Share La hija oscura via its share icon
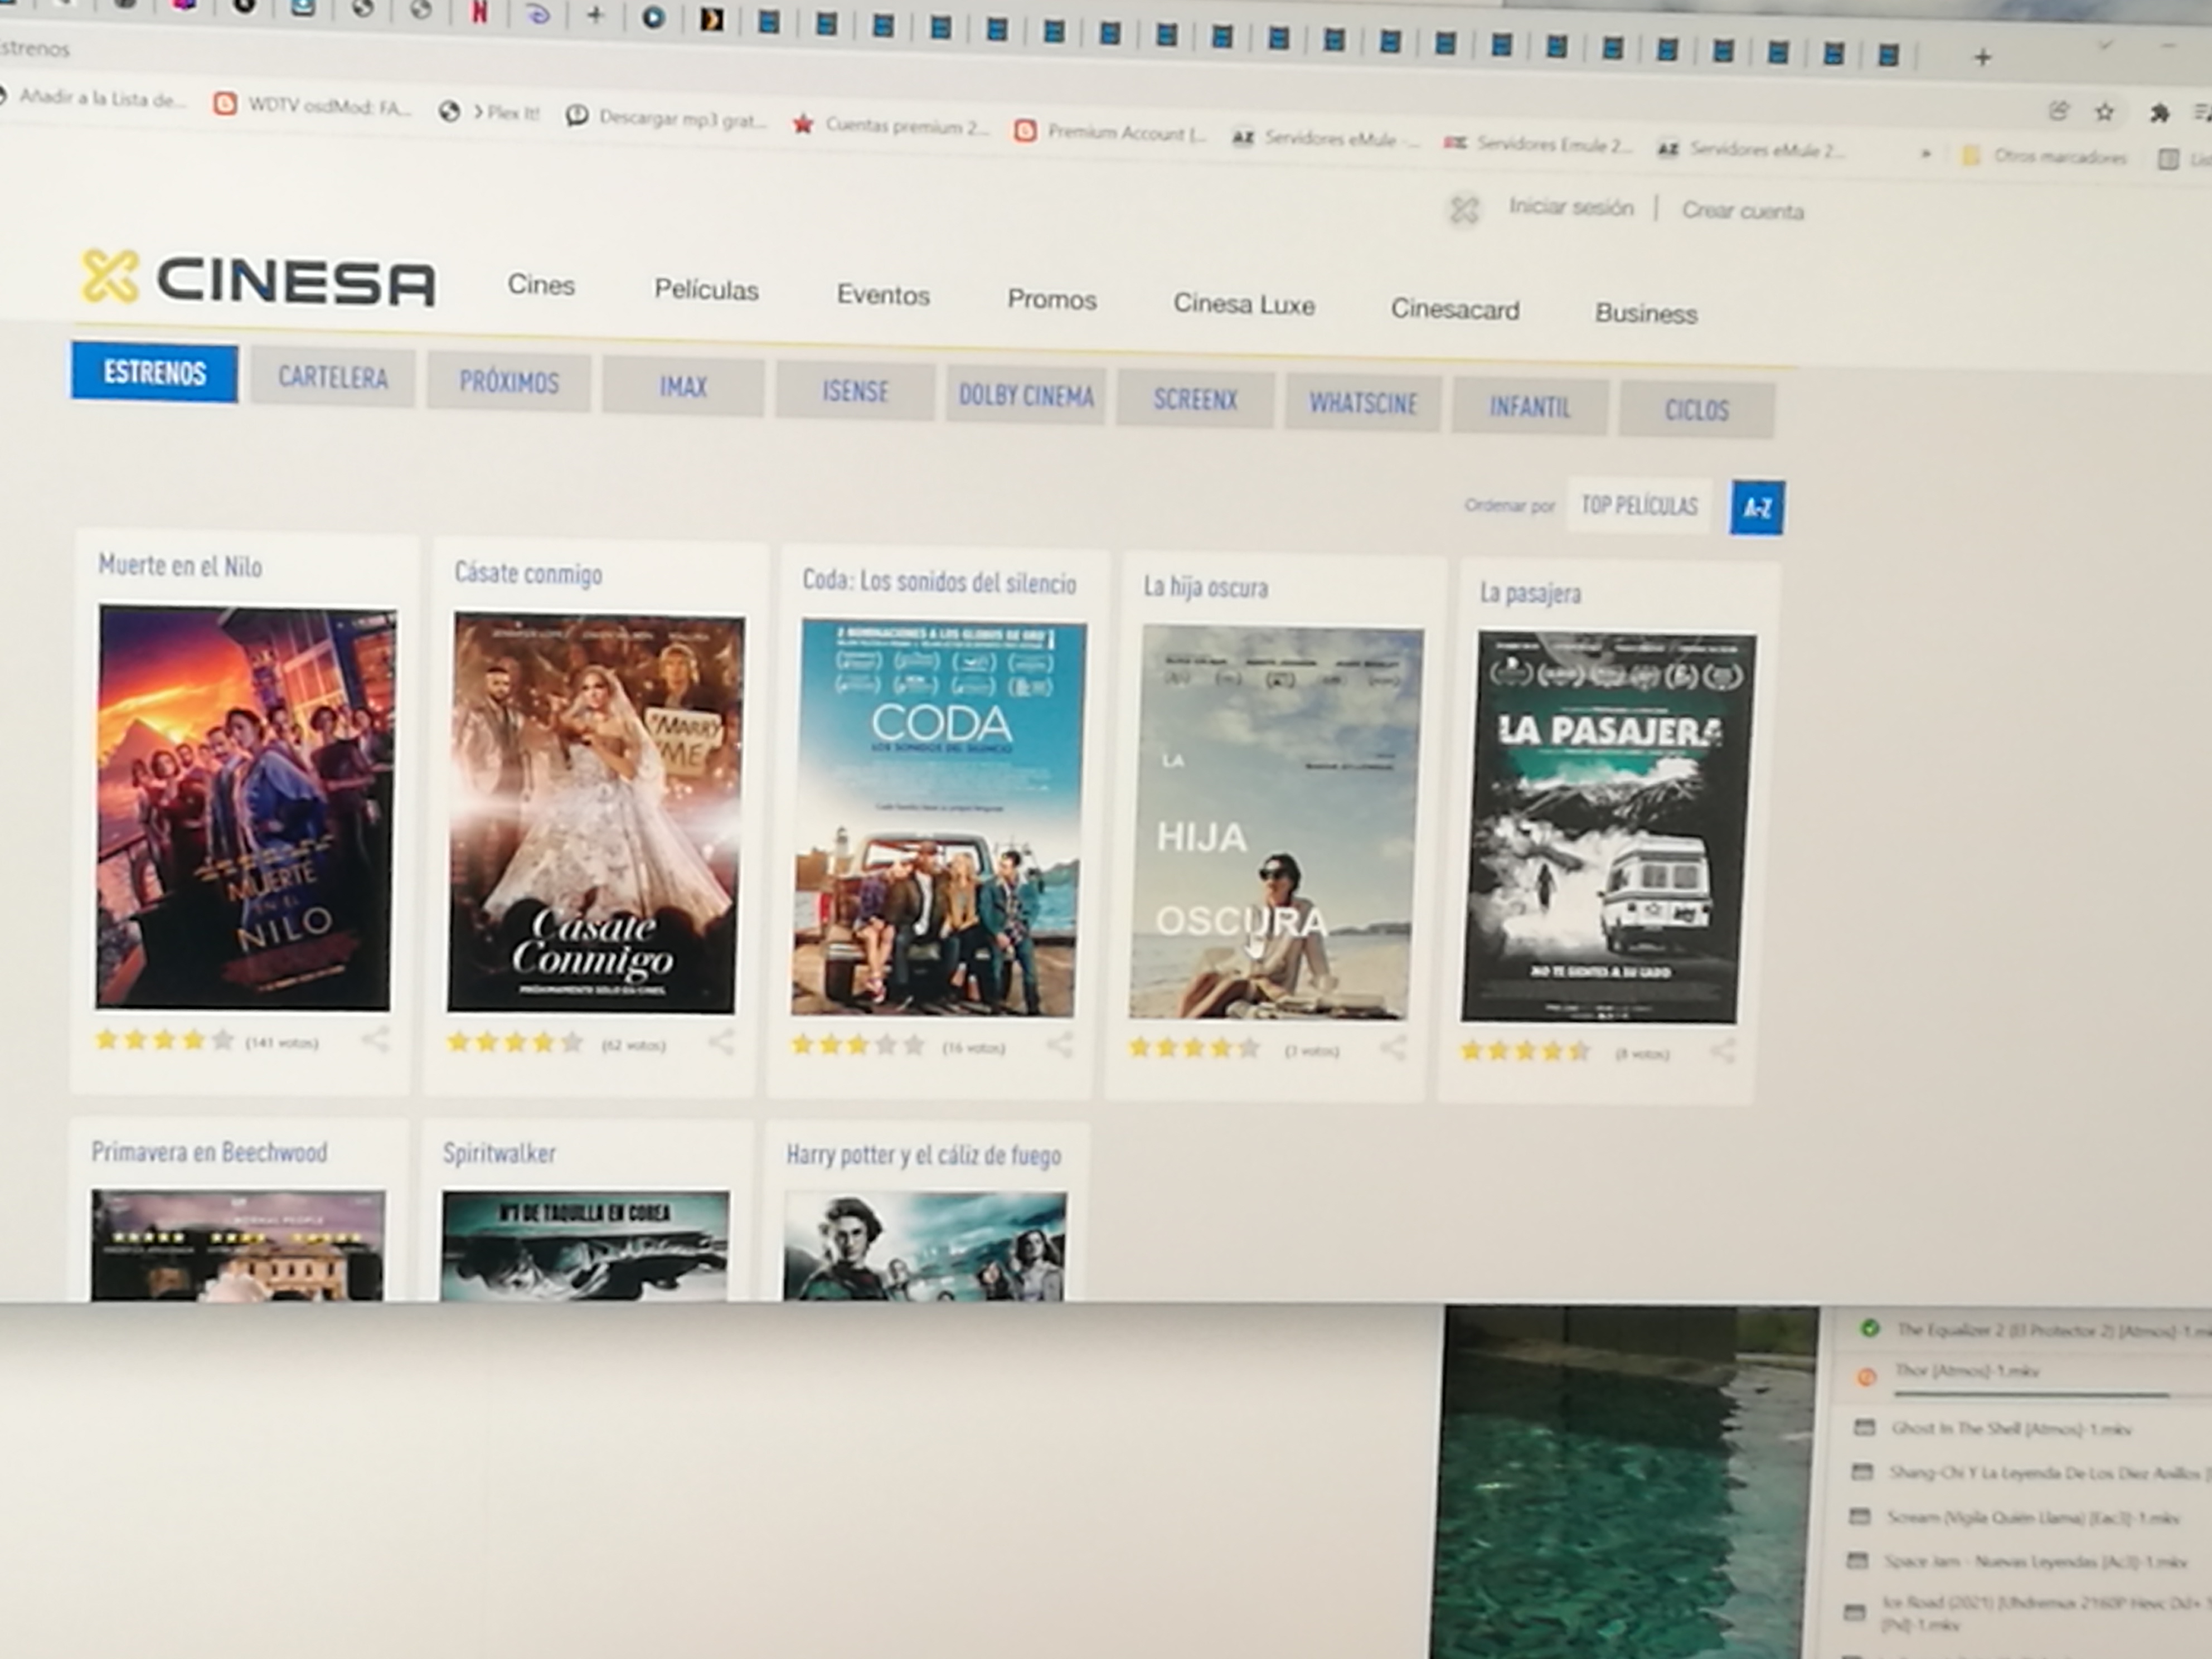 1393,1048
